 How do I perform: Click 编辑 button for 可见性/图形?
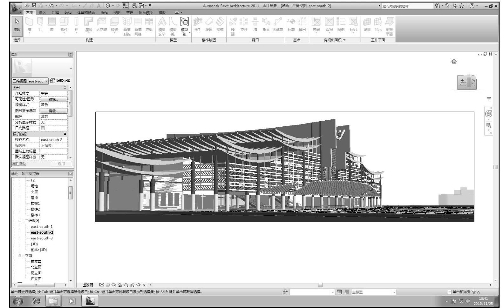(53, 99)
